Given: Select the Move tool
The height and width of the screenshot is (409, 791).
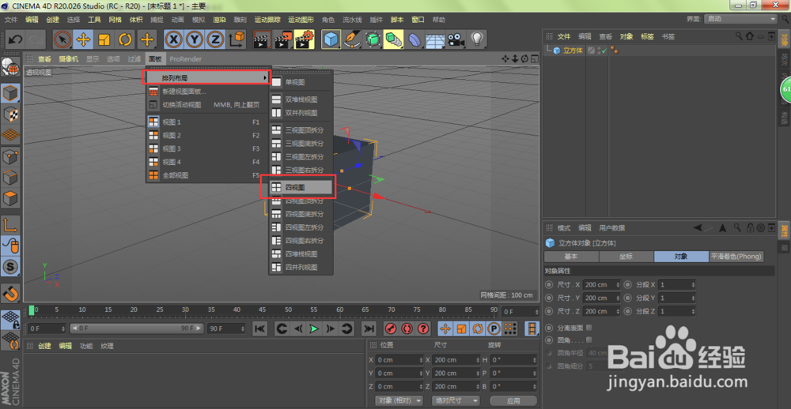Looking at the screenshot, I should pos(83,39).
